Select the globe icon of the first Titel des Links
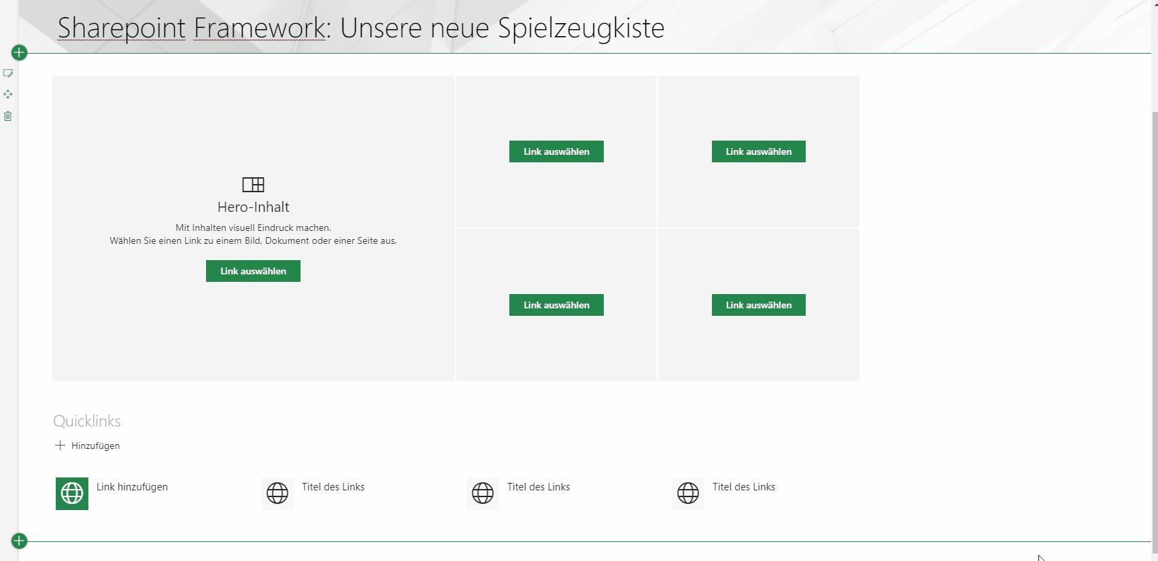This screenshot has width=1158, height=561. [277, 493]
